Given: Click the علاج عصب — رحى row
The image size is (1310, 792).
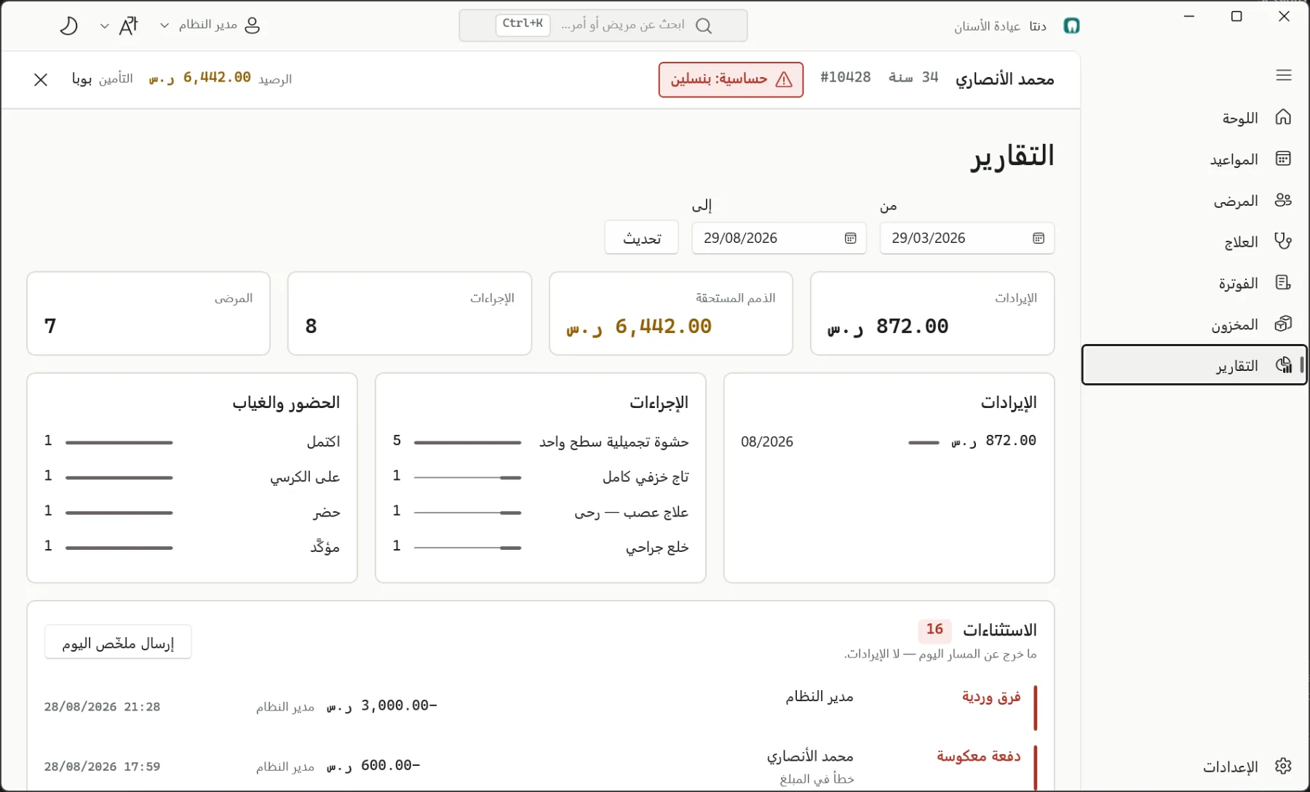Looking at the screenshot, I should tap(541, 513).
